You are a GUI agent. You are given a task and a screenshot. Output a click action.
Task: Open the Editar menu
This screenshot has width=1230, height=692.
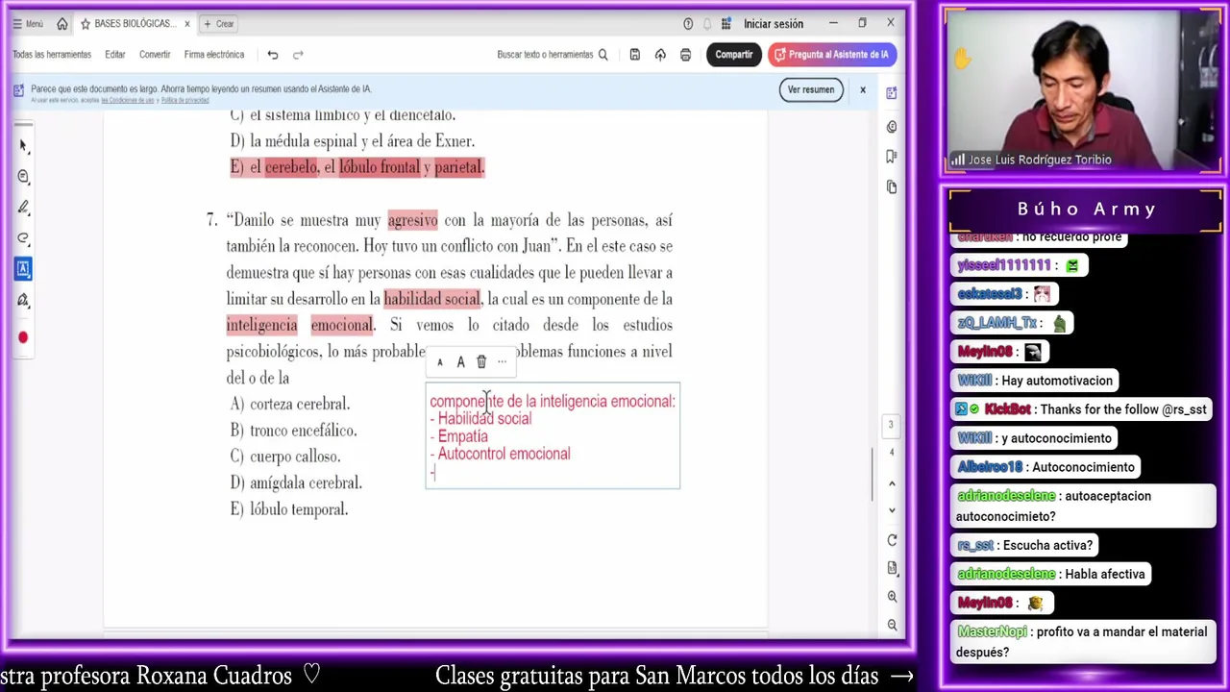pyautogui.click(x=115, y=55)
